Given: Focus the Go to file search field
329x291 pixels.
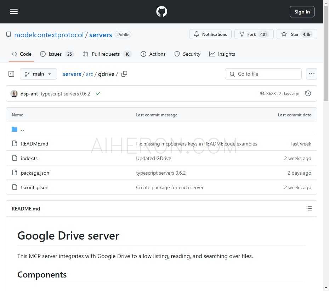Looking at the screenshot, I should [x=263, y=74].
